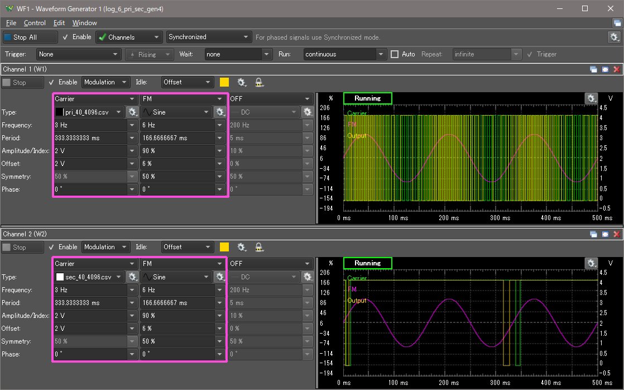
Task: Click Channel 1 carrier Frequency field showing 3 Hz
Action: tap(90, 125)
